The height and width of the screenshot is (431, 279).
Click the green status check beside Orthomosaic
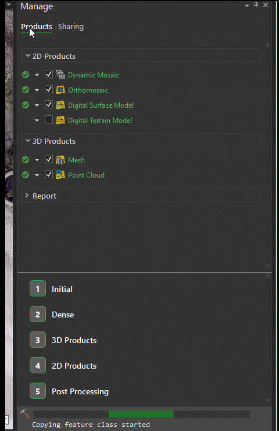(x=26, y=90)
